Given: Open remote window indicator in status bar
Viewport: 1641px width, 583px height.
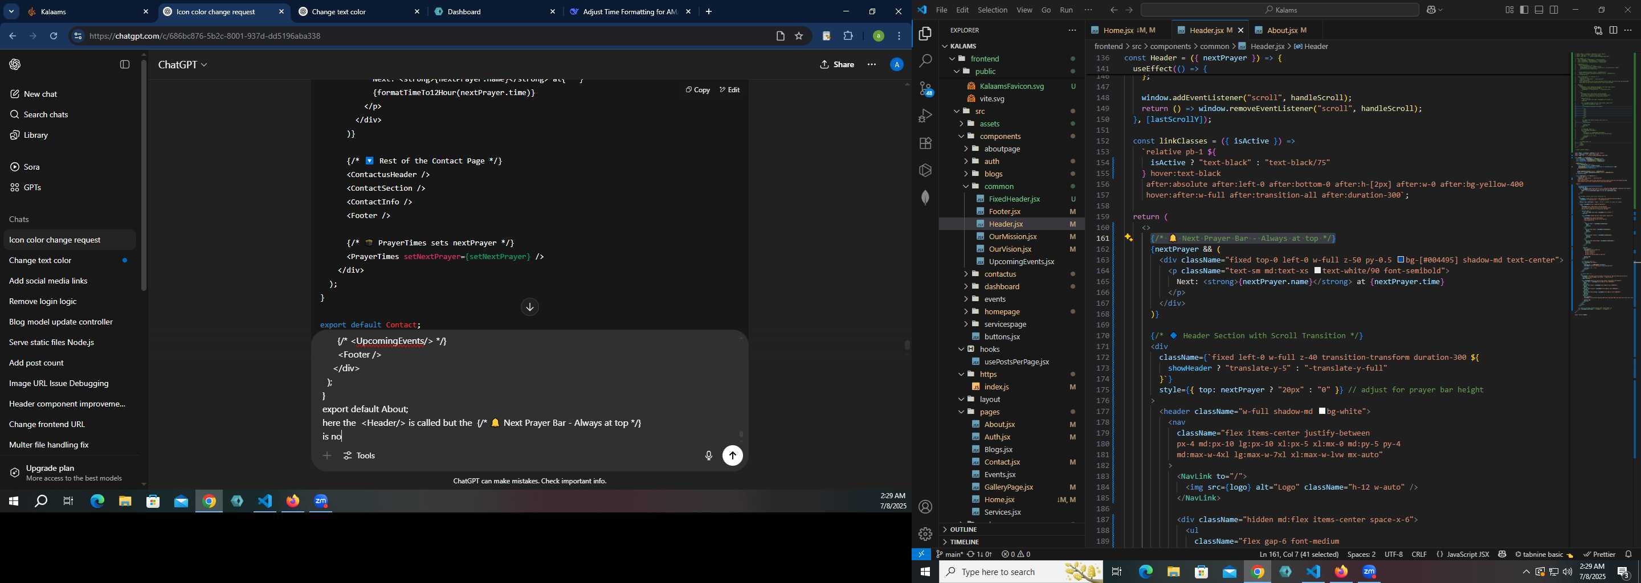Looking at the screenshot, I should (921, 555).
